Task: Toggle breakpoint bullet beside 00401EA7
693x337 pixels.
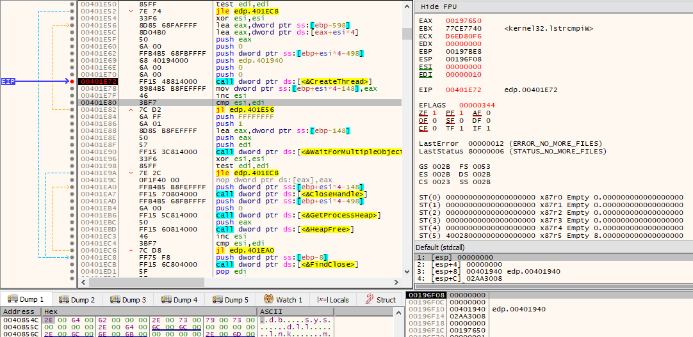Action: point(72,194)
